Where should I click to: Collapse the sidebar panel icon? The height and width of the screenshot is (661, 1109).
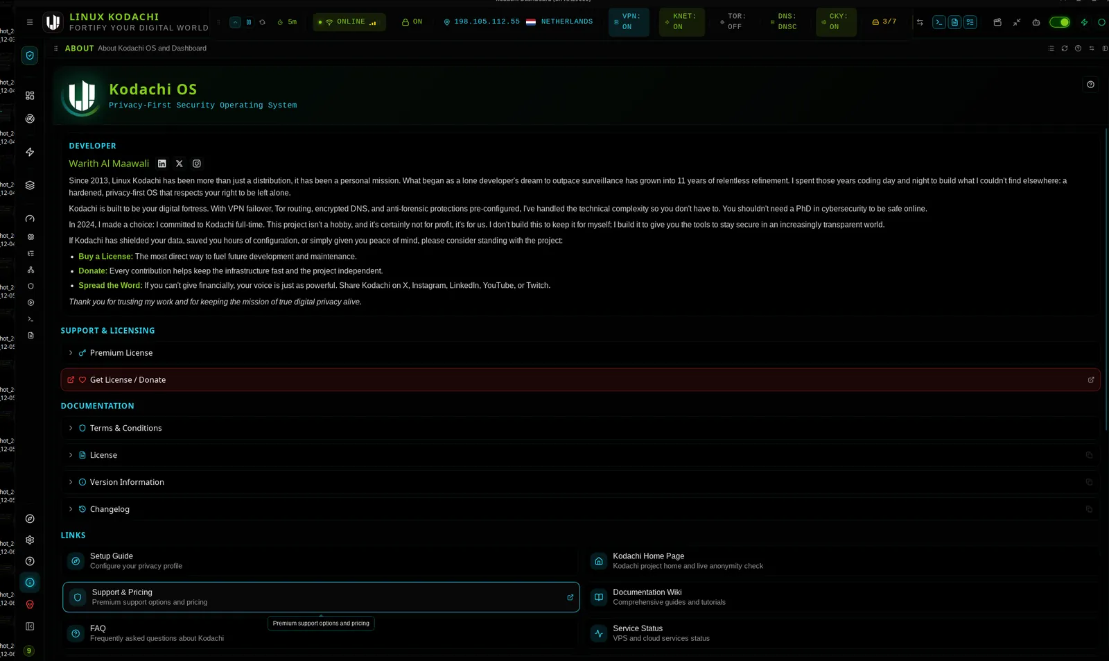tap(30, 626)
